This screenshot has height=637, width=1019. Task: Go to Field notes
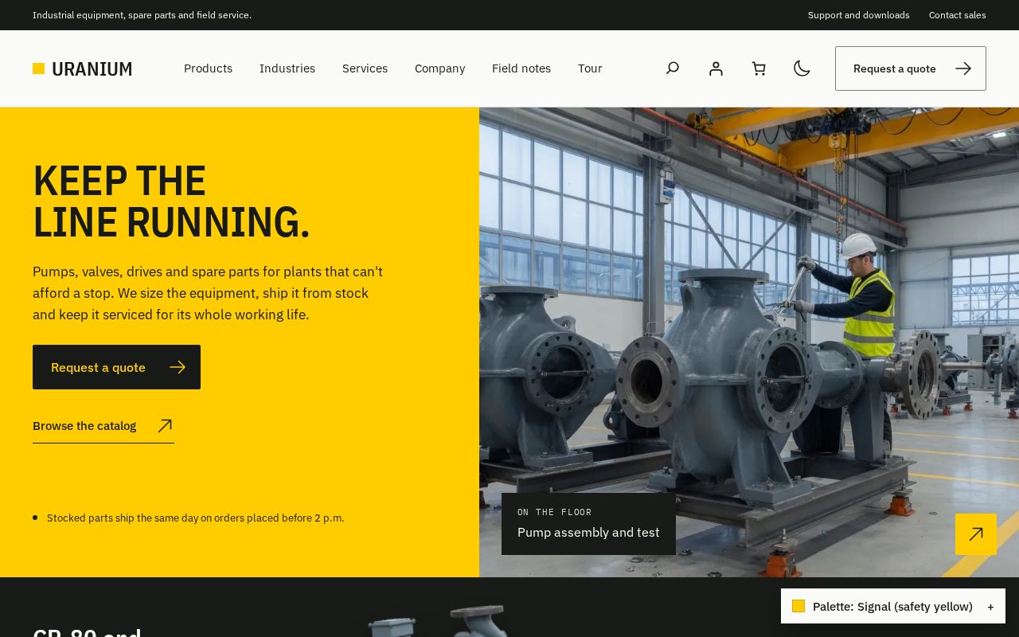[521, 68]
